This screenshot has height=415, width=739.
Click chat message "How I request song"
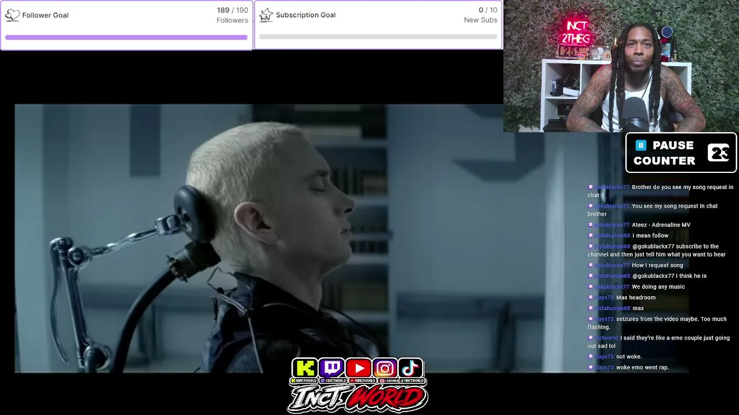pyautogui.click(x=658, y=265)
